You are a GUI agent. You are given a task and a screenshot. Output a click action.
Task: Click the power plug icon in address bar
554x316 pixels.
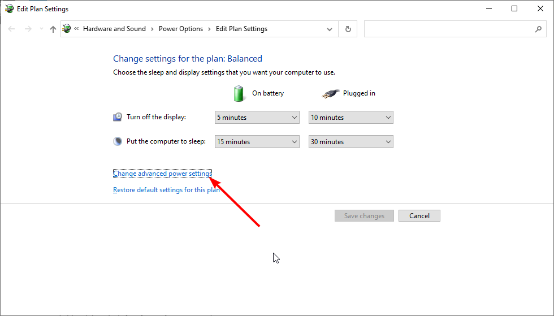pos(67,29)
